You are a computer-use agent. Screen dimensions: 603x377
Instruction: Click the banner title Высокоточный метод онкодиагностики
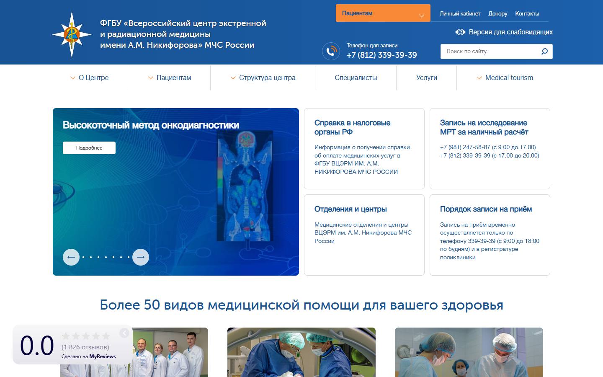point(151,125)
